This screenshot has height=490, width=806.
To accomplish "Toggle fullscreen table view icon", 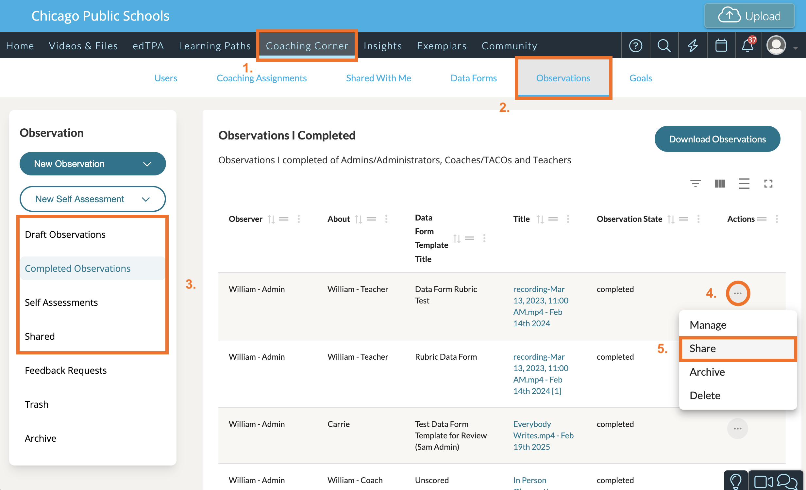I will tap(768, 184).
